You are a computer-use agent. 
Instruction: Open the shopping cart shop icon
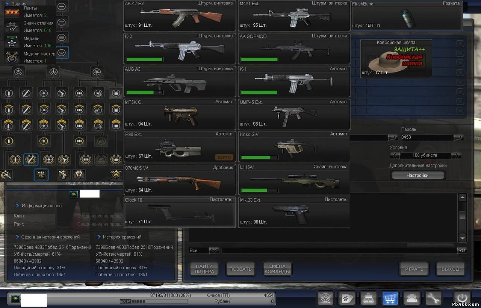(390, 299)
